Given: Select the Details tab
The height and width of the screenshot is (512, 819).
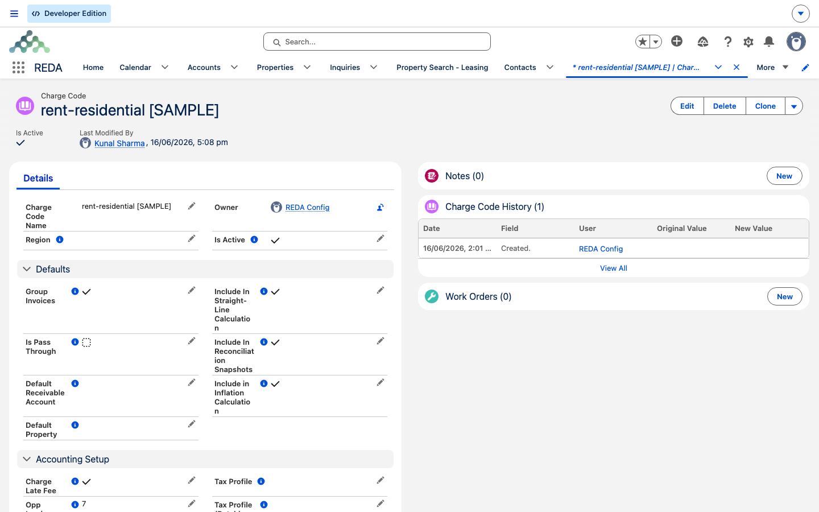Looking at the screenshot, I should point(38,178).
